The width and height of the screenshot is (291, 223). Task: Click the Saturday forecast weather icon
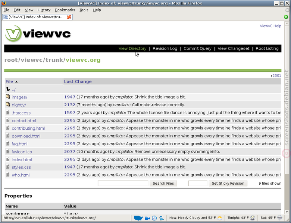280,218
